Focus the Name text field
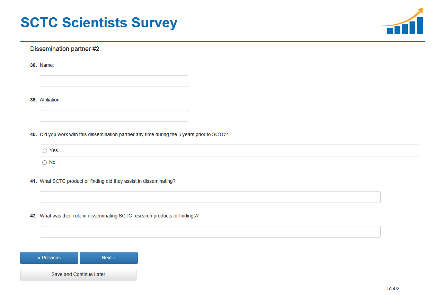 point(114,81)
